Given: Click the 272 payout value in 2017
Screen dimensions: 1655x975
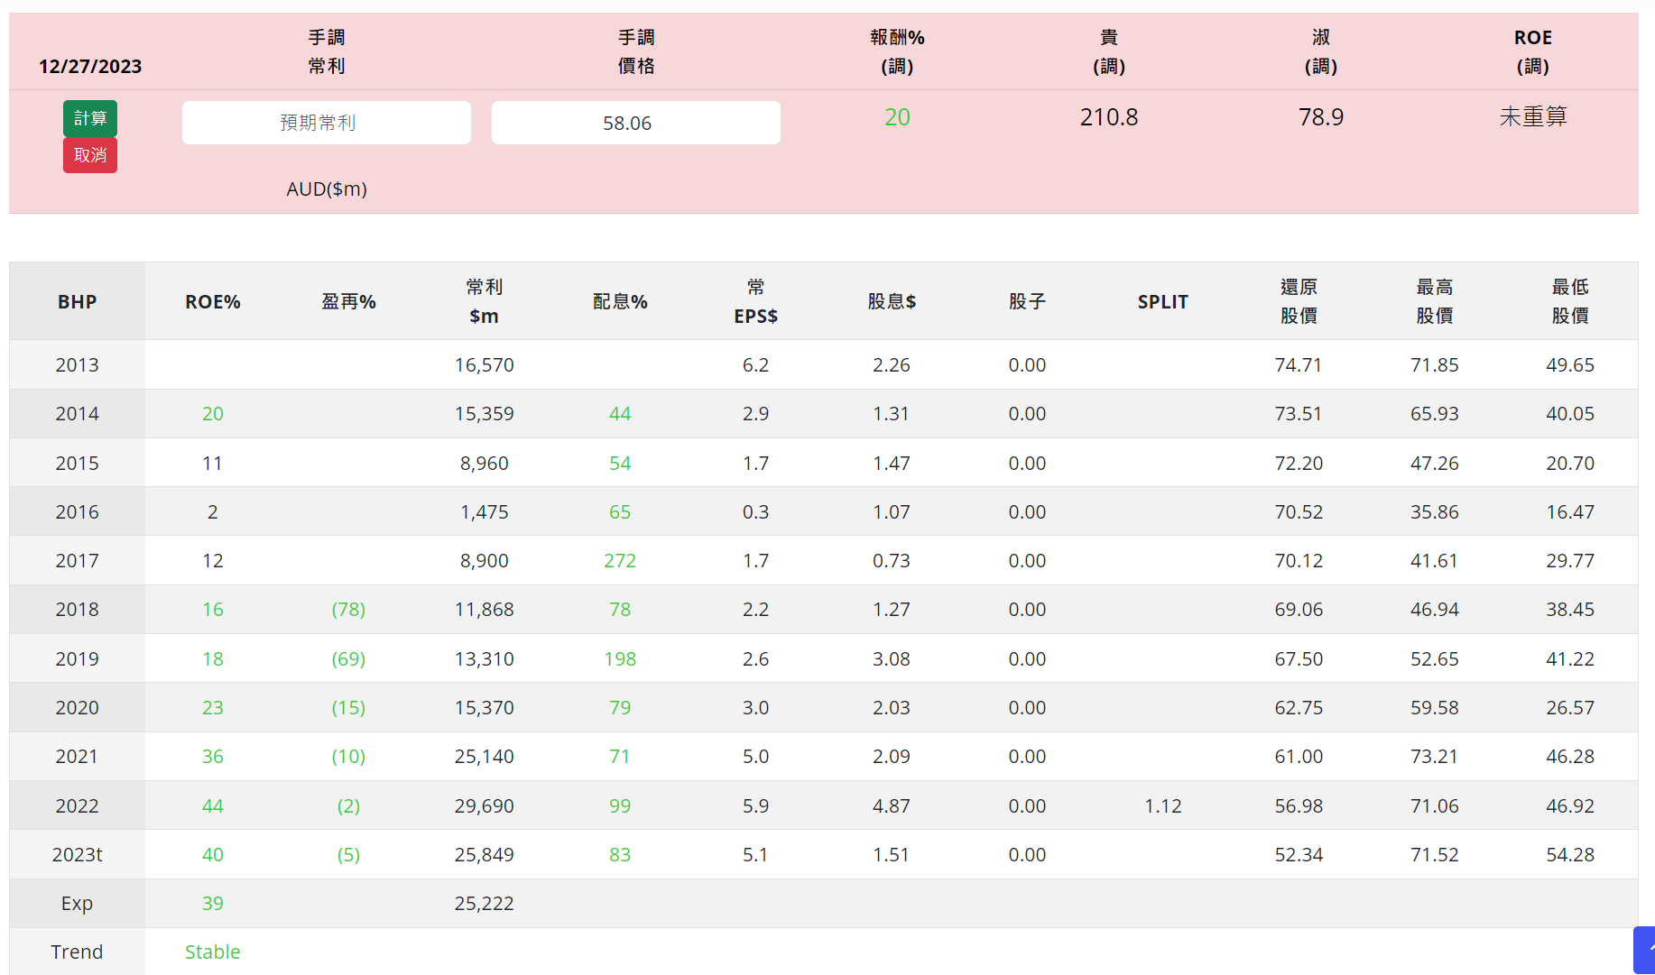Looking at the screenshot, I should click(620, 561).
